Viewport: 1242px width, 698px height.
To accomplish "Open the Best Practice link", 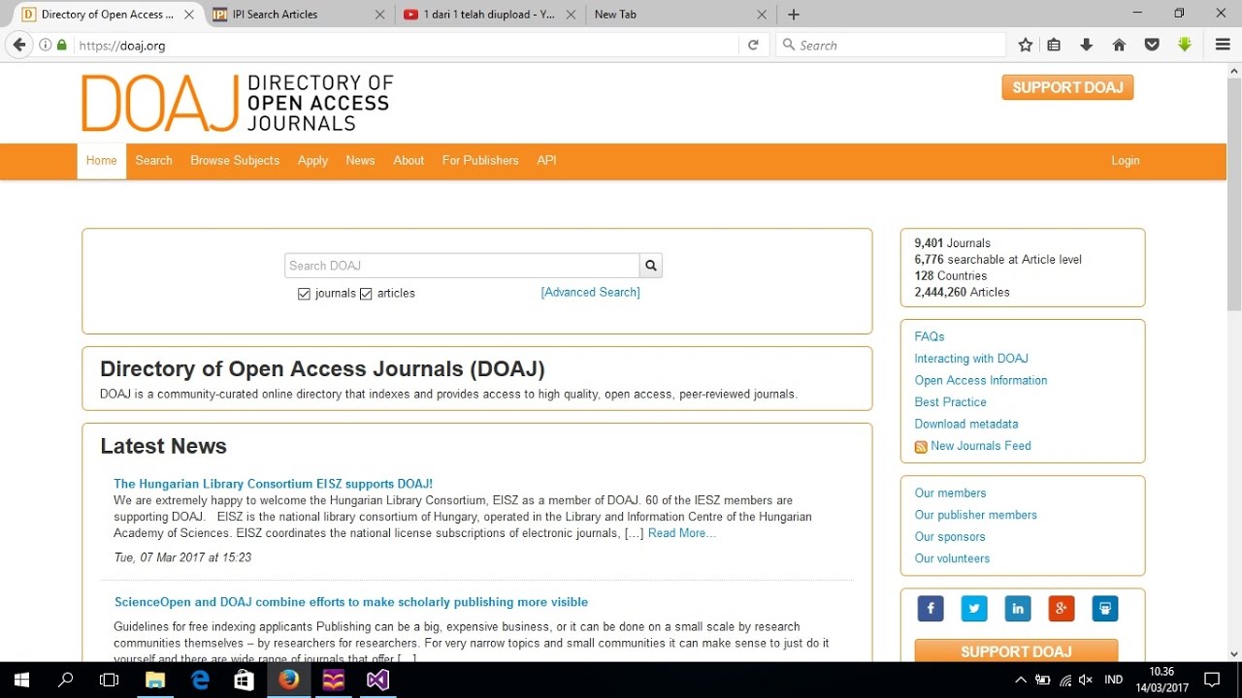I will pos(950,402).
